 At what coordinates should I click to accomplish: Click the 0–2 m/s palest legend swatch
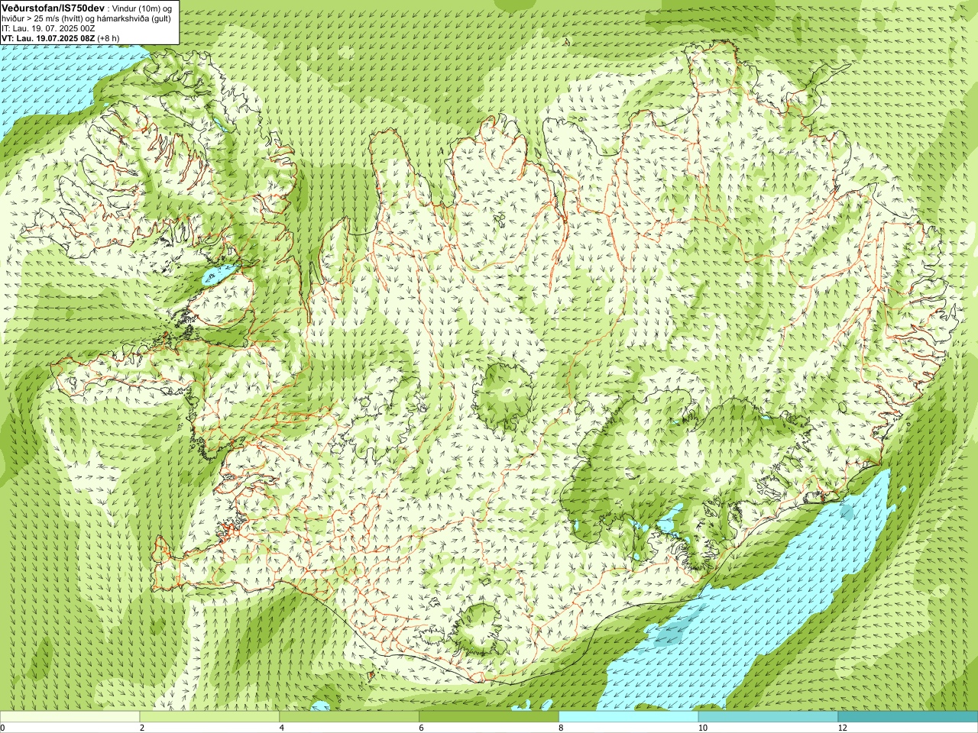coord(70,717)
